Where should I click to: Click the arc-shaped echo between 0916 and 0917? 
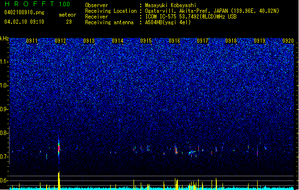[192, 152]
